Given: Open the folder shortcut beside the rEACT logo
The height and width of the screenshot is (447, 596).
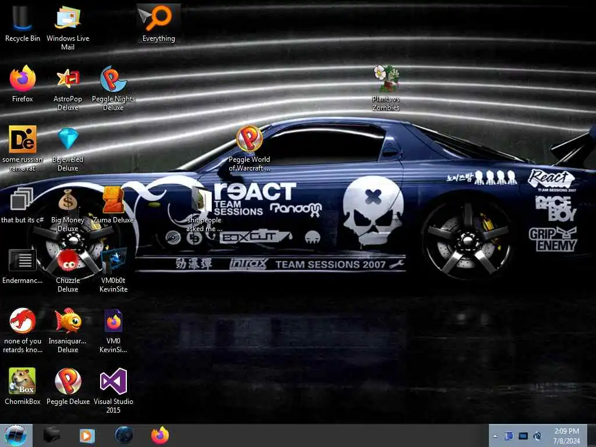Looking at the screenshot, I should pos(204,210).
